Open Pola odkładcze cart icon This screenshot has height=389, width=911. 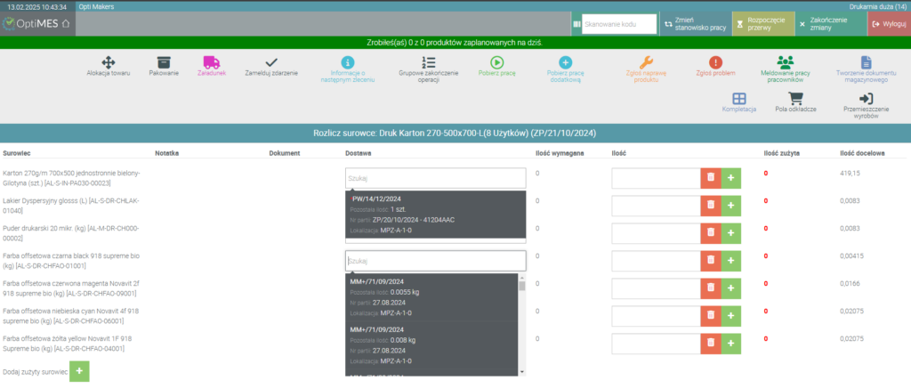(x=796, y=99)
